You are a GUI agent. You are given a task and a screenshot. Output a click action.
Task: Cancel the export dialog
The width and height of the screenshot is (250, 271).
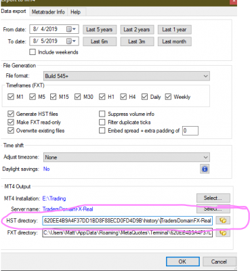click(x=220, y=262)
